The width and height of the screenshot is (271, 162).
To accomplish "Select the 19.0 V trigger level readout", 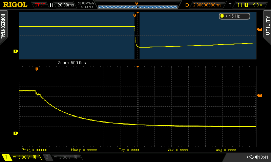I will click(256, 5).
